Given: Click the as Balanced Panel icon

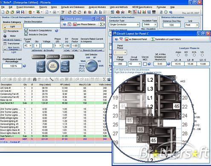Looking at the screenshot, I should point(127,39).
